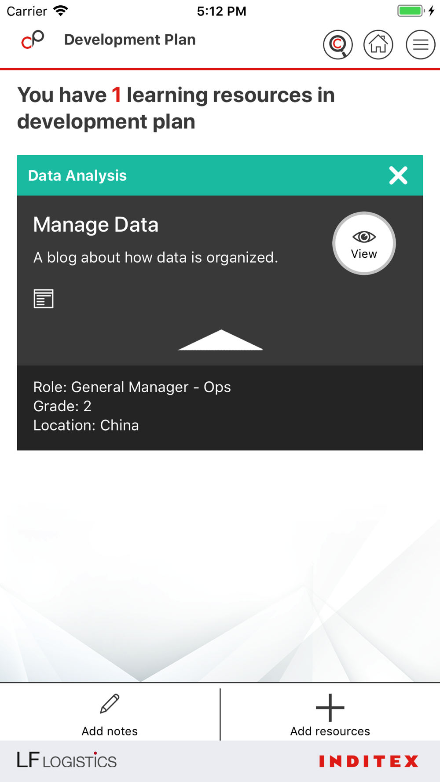Select the Data Analysis header title

click(77, 175)
